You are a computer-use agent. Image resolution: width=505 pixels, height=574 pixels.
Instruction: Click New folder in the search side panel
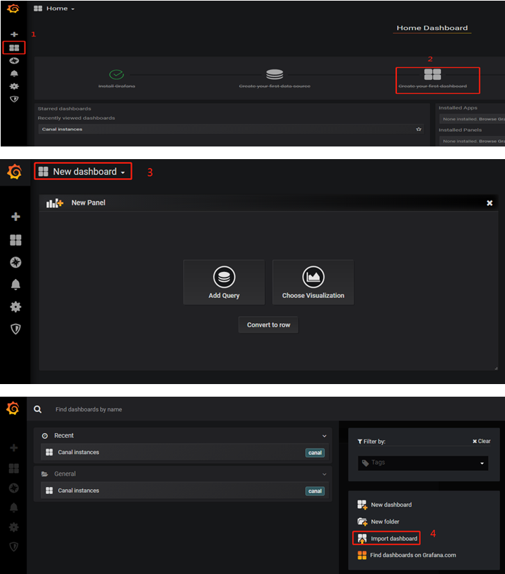pos(379,521)
